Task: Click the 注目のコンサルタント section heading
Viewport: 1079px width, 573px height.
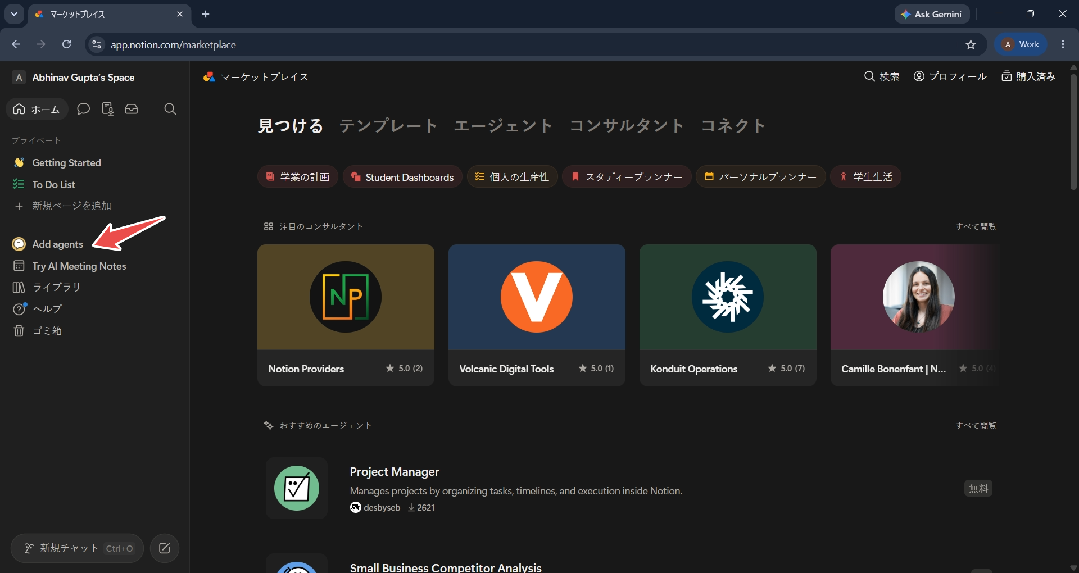Action: (x=321, y=226)
